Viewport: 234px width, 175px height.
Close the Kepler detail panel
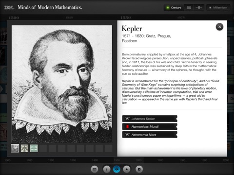pos(219,27)
